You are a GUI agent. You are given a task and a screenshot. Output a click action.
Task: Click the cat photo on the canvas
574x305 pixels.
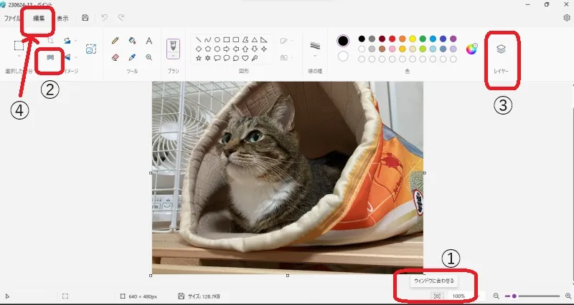pyautogui.click(x=288, y=178)
